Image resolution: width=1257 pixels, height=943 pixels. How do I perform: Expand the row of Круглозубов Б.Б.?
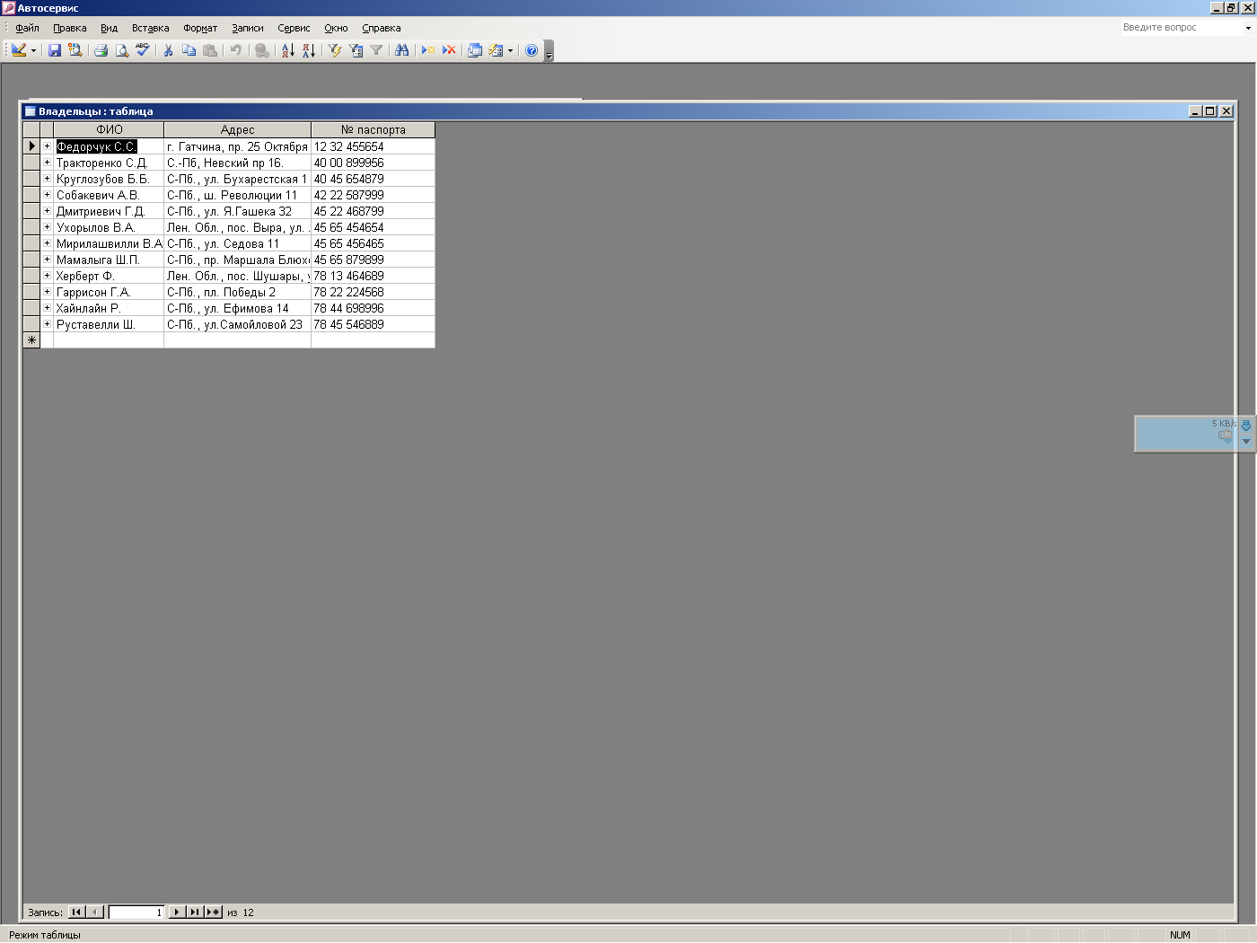point(47,179)
